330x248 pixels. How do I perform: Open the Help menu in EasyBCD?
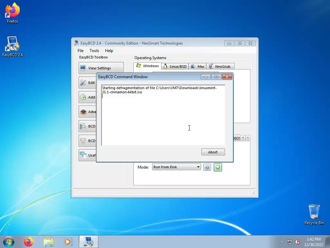tap(109, 51)
